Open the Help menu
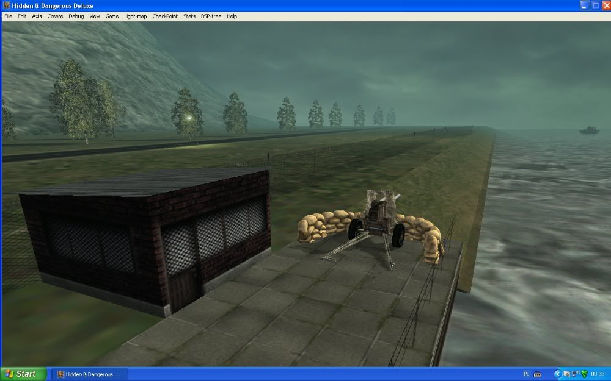Viewport: 611px width, 381px height. tap(232, 16)
